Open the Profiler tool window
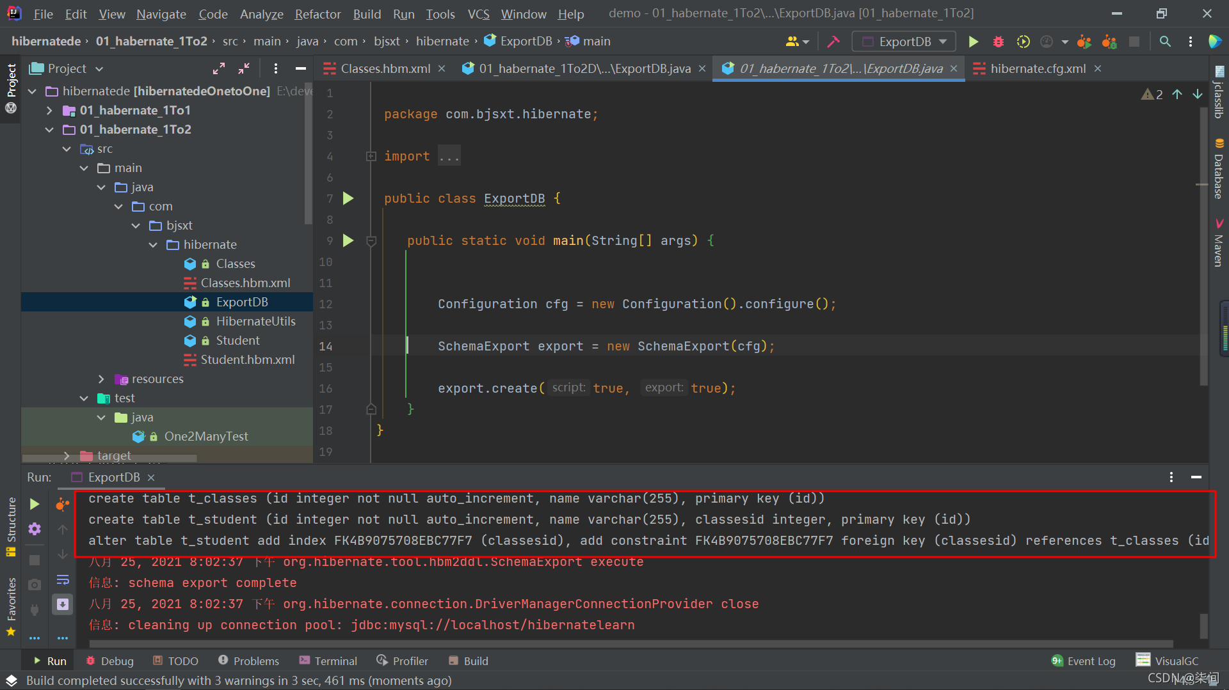The width and height of the screenshot is (1229, 690). [x=403, y=661]
